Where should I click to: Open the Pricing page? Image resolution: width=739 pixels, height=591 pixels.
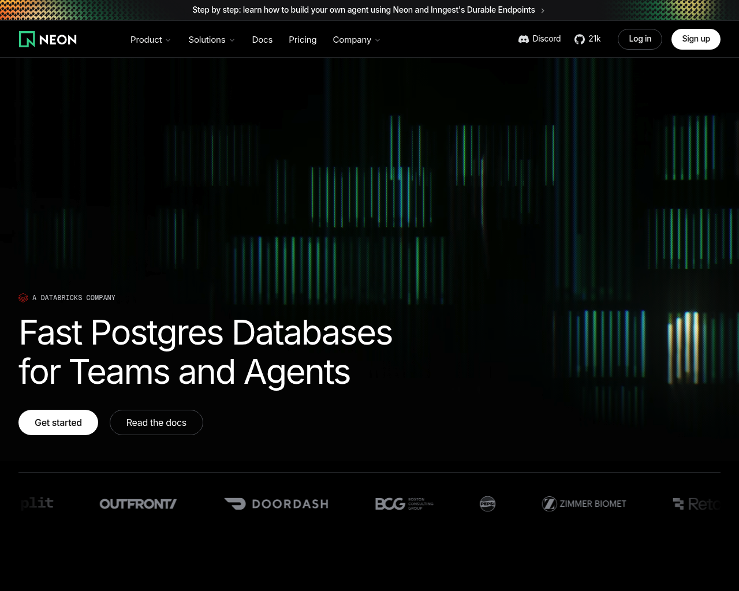pos(303,40)
